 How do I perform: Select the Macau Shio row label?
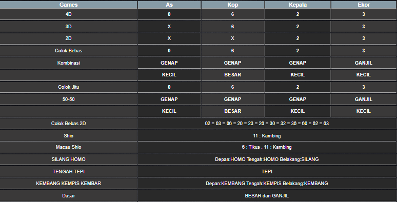68,147
